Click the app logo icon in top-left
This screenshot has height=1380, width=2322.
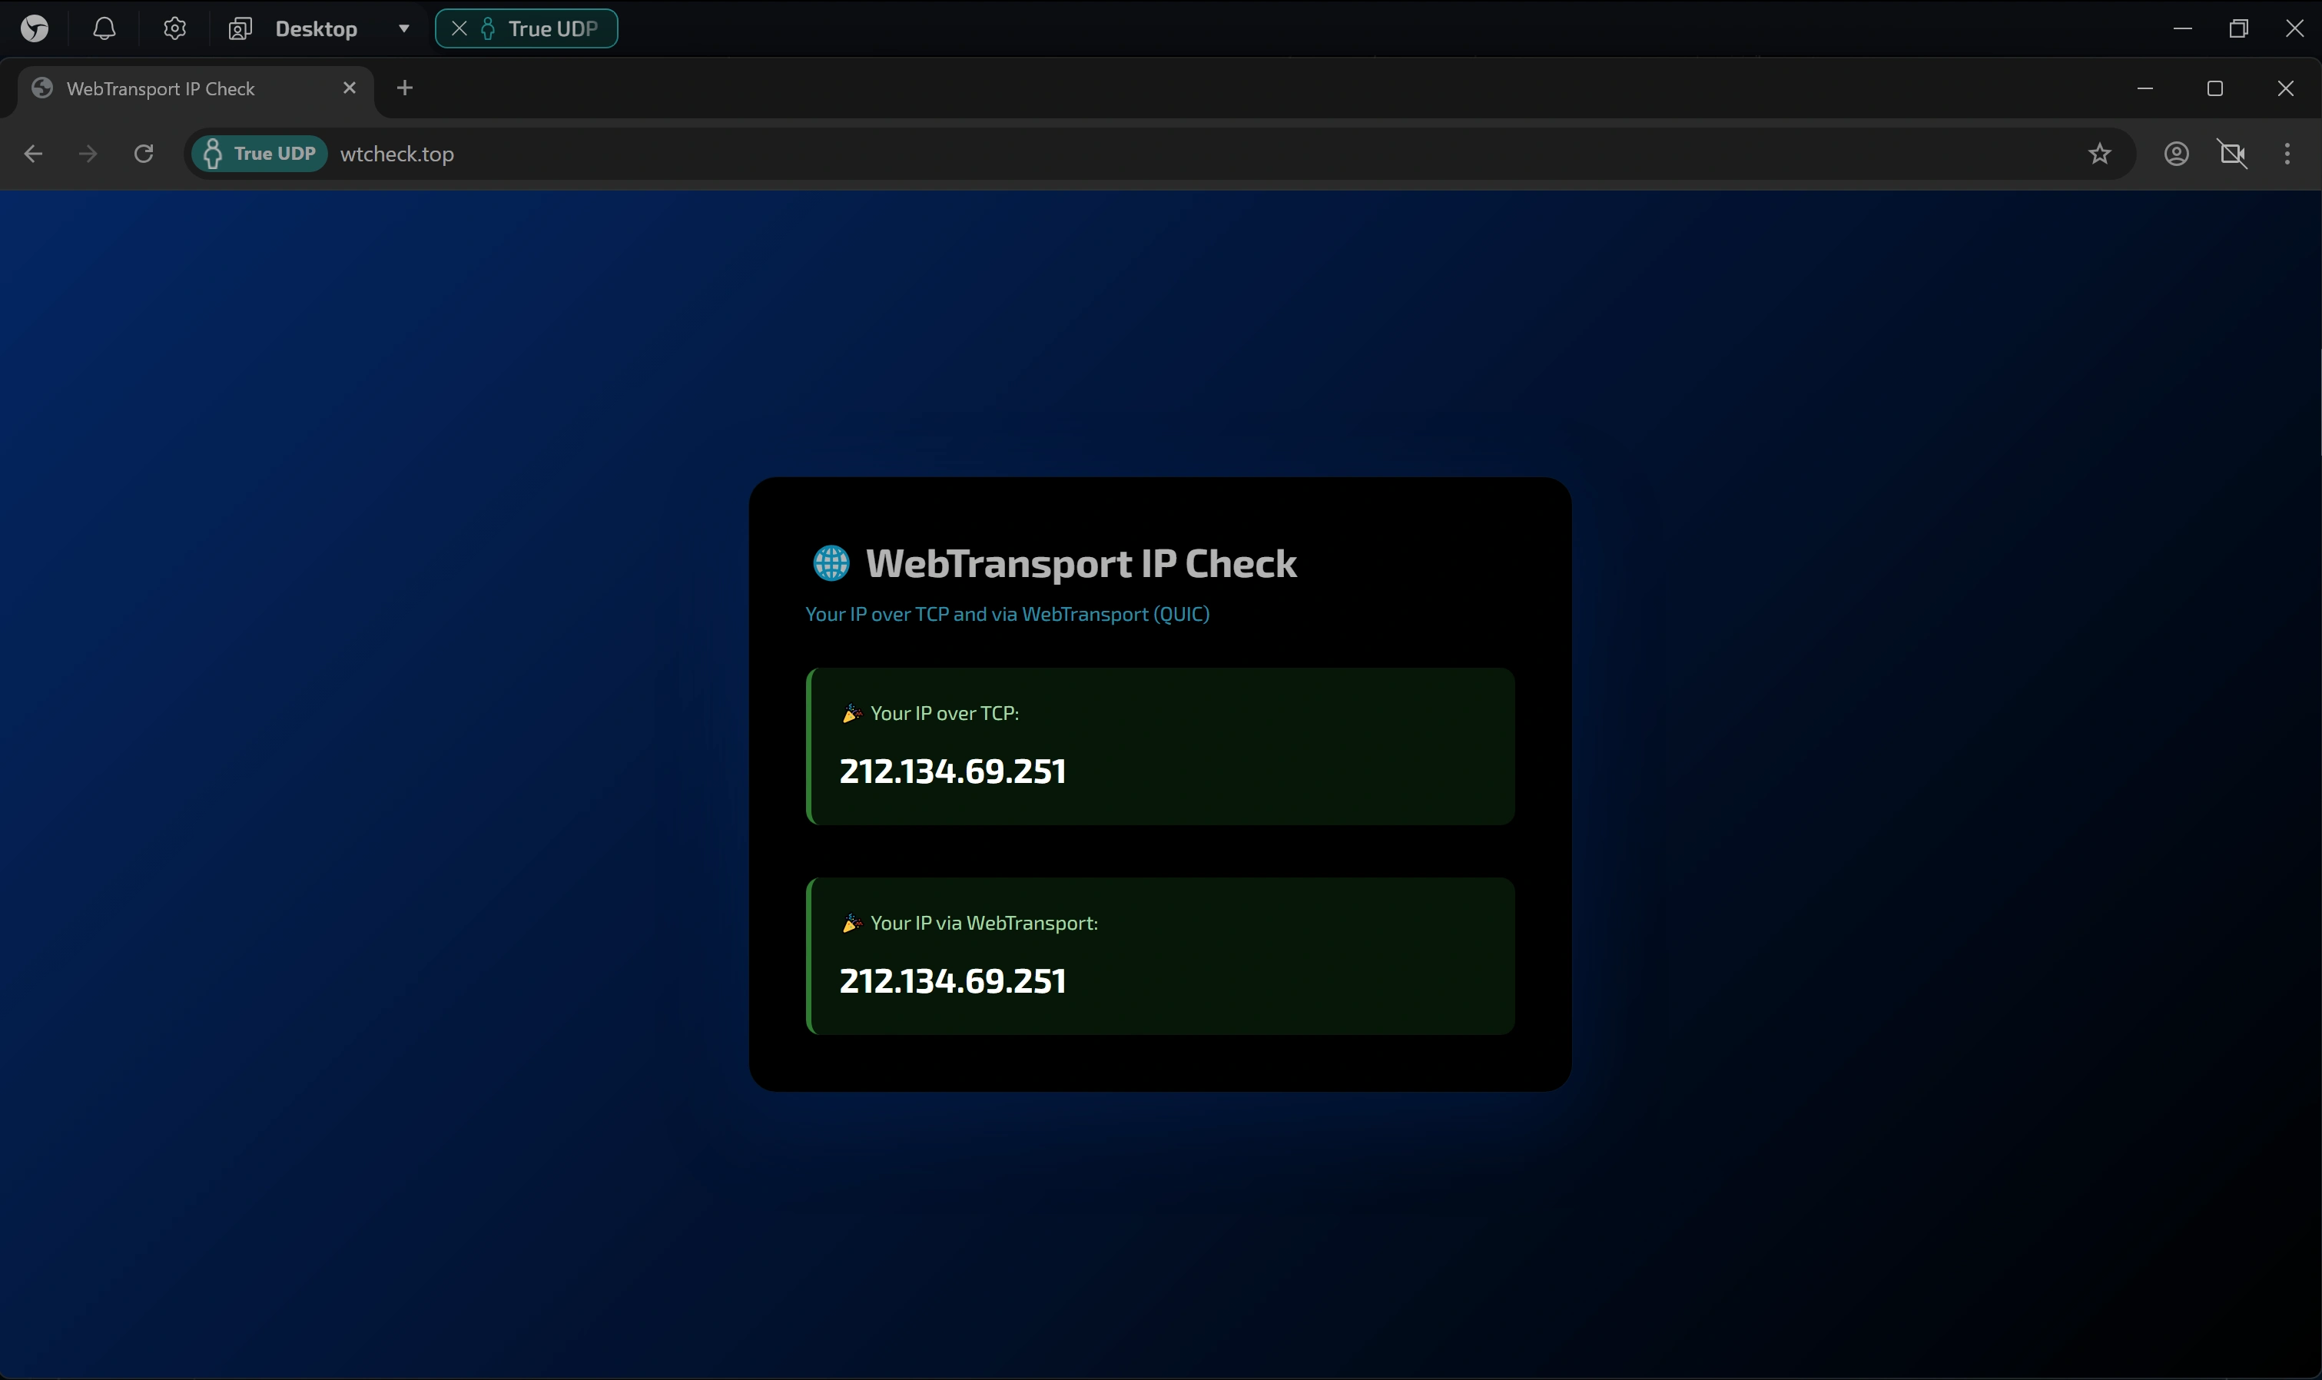[x=35, y=29]
